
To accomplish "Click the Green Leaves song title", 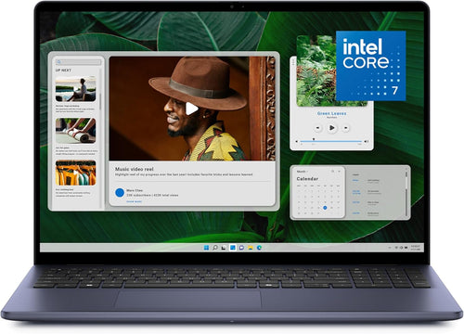I will click(331, 113).
